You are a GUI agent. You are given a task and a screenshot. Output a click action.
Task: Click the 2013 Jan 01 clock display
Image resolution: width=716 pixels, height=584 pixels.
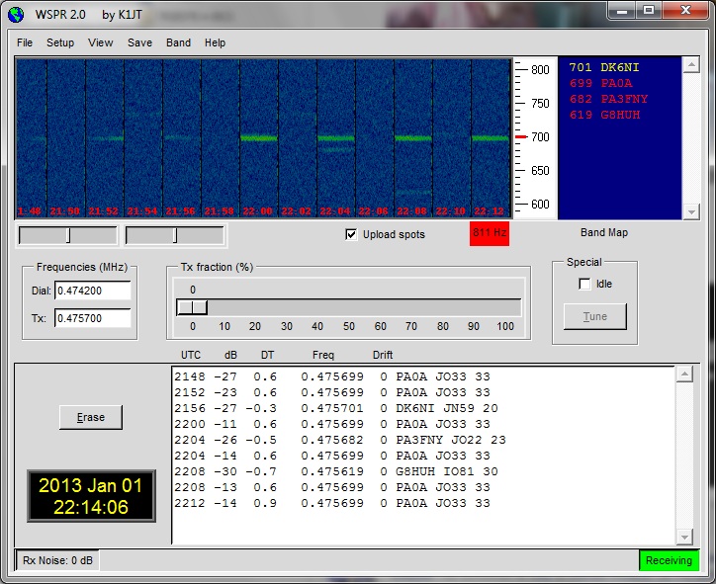click(91, 496)
